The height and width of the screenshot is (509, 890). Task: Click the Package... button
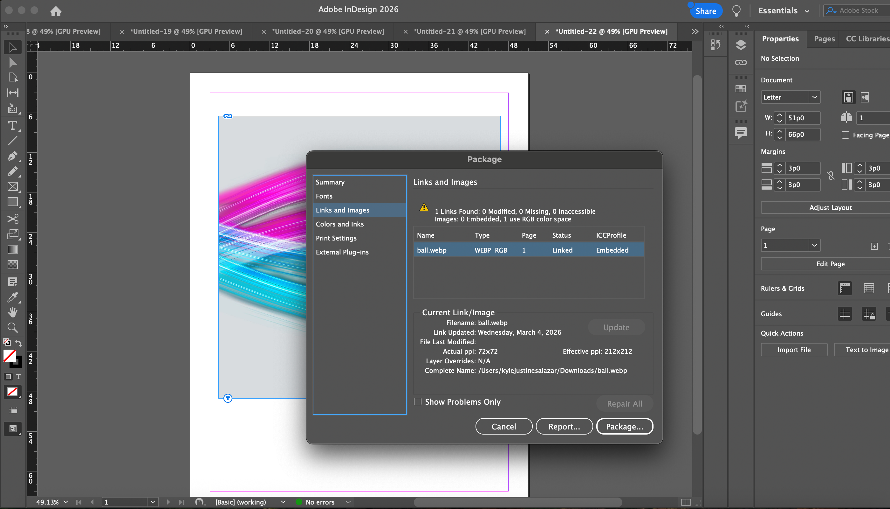(x=624, y=426)
